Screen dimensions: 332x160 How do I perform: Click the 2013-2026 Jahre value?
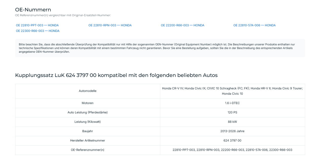pyautogui.click(x=232, y=131)
